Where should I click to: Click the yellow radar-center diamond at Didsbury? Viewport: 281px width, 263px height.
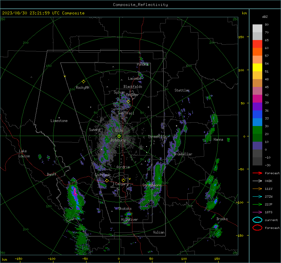tap(119, 136)
